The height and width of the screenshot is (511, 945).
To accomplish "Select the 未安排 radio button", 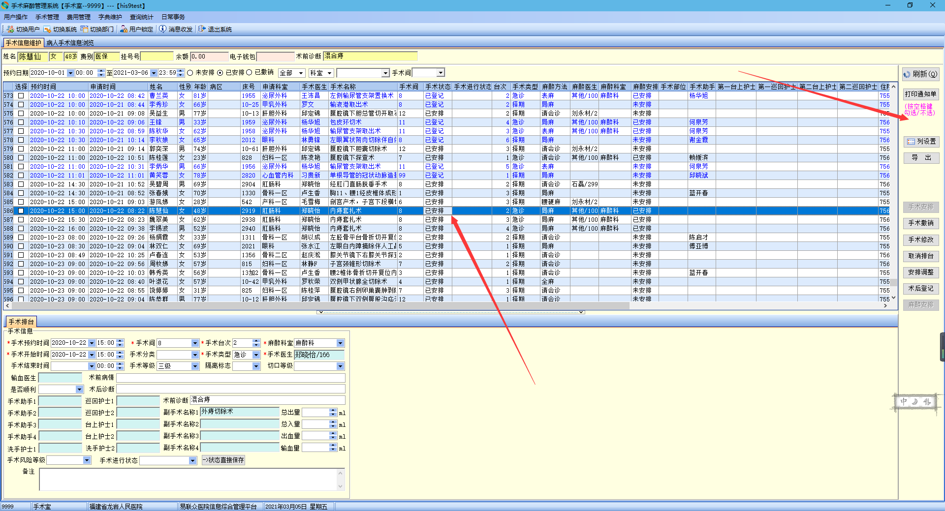I will click(190, 73).
